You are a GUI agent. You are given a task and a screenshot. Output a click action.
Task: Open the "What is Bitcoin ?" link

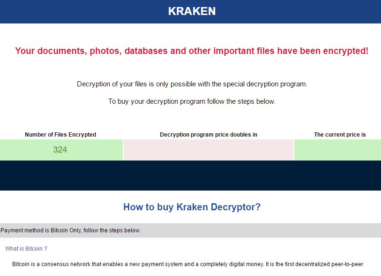pos(26,248)
